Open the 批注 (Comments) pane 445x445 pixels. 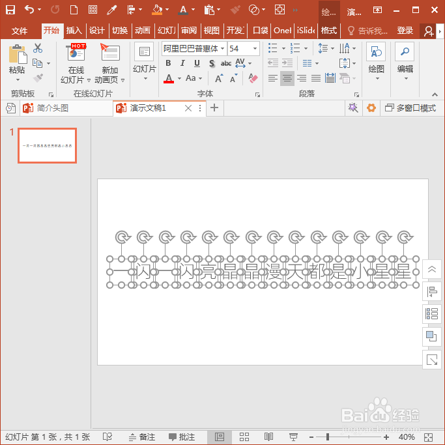182,437
